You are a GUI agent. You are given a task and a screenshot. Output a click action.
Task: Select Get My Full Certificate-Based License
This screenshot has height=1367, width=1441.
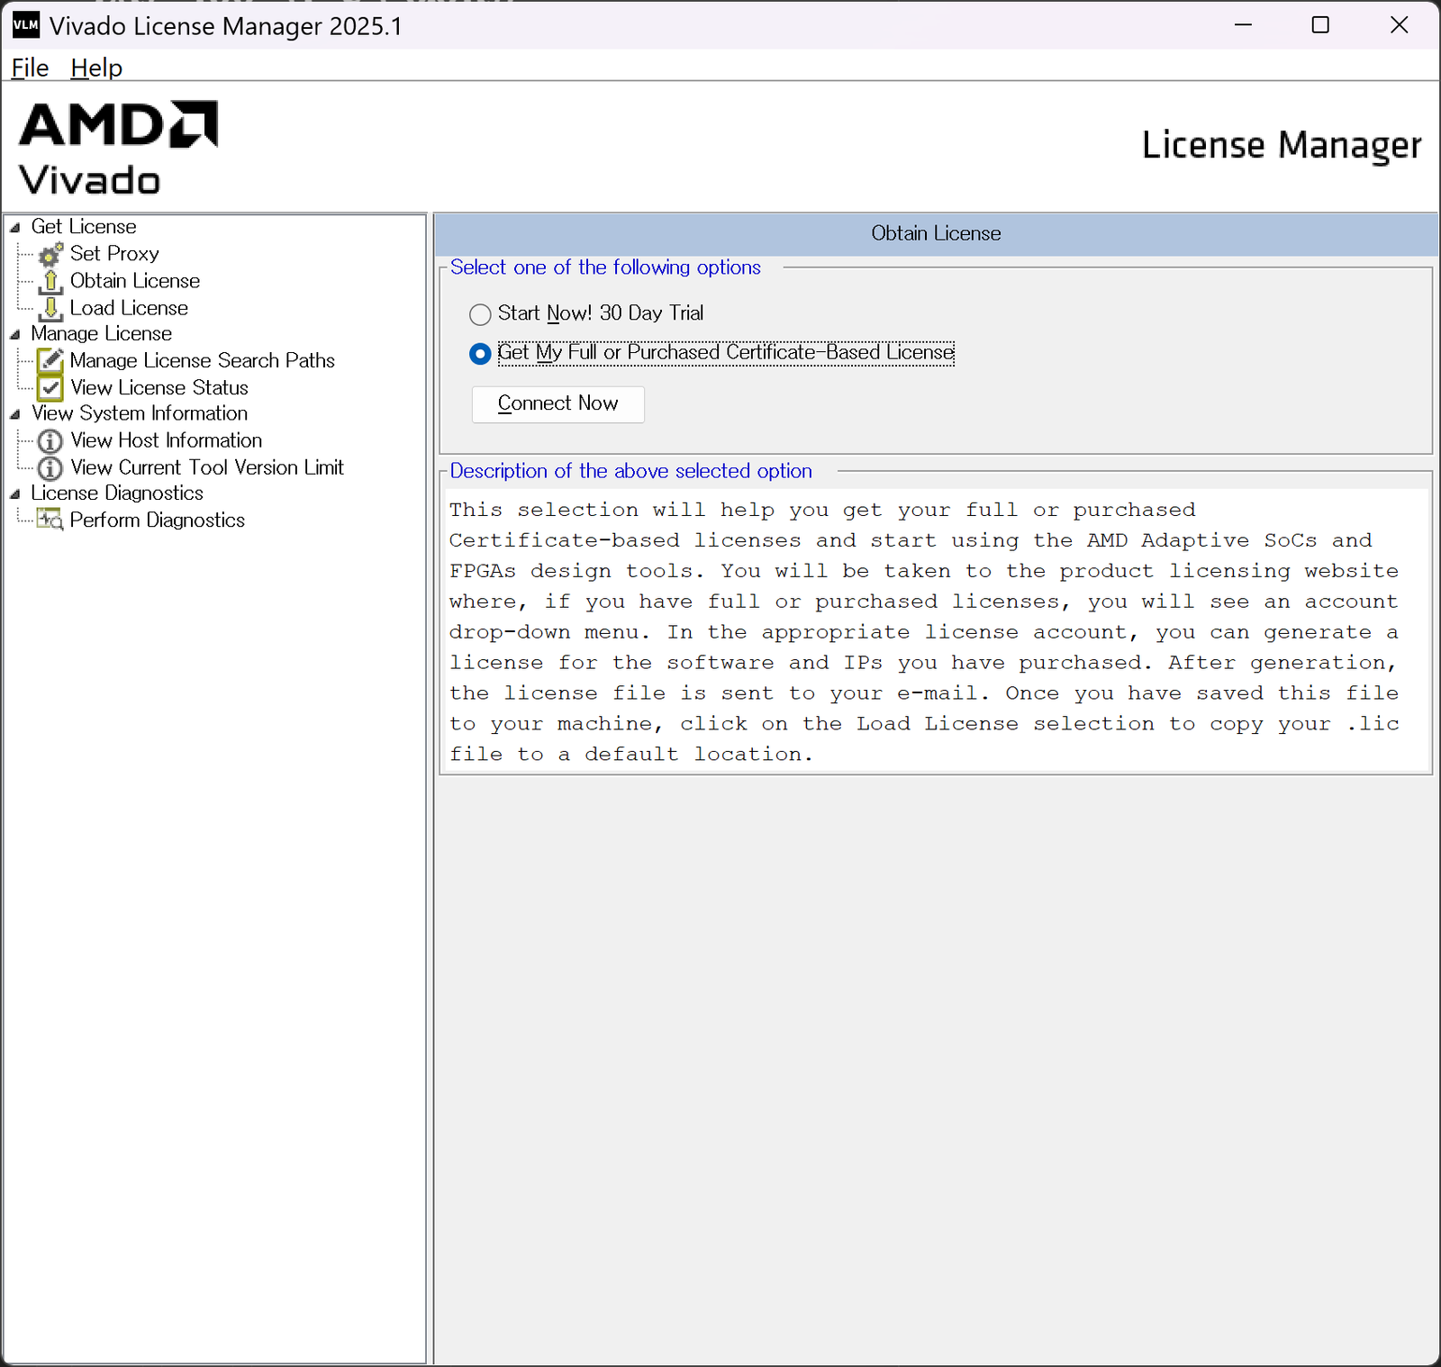coord(480,354)
